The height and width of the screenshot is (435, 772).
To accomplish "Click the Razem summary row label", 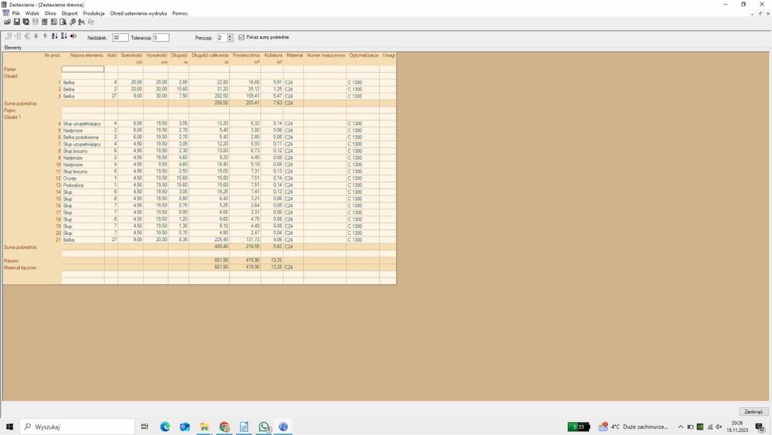I will (12, 260).
